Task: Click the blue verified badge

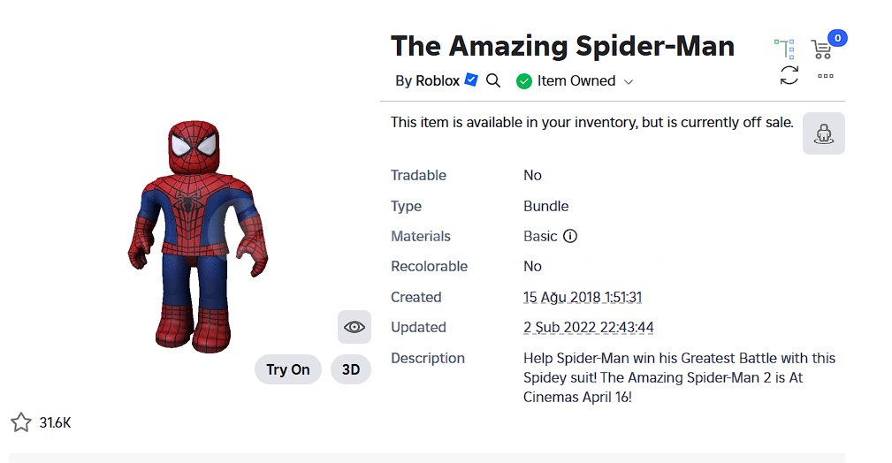Action: (471, 80)
